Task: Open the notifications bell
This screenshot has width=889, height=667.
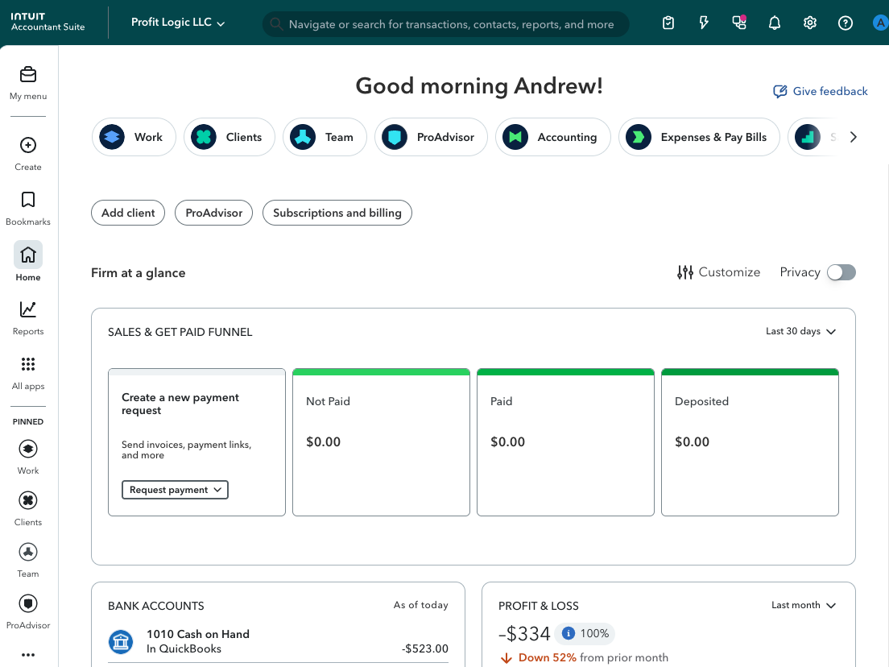Action: point(774,23)
